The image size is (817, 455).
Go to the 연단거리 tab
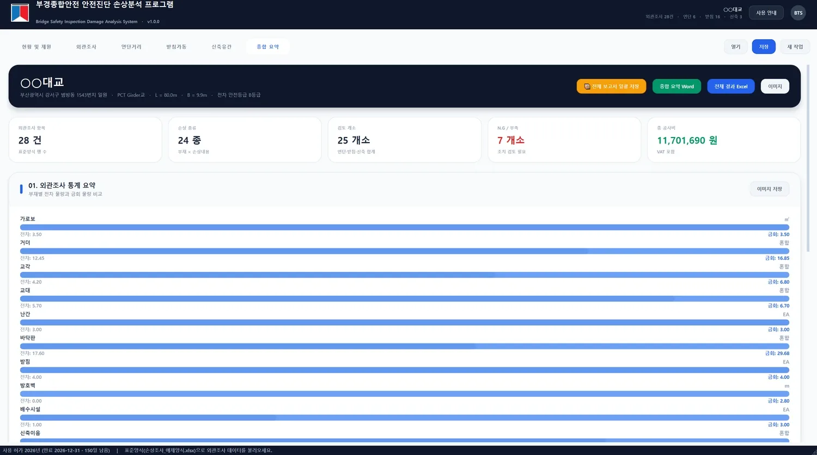[131, 47]
